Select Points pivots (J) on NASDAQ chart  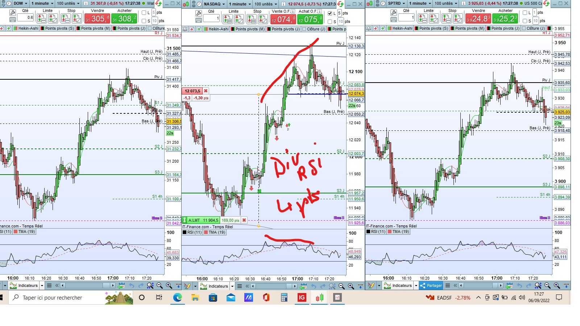click(x=283, y=29)
